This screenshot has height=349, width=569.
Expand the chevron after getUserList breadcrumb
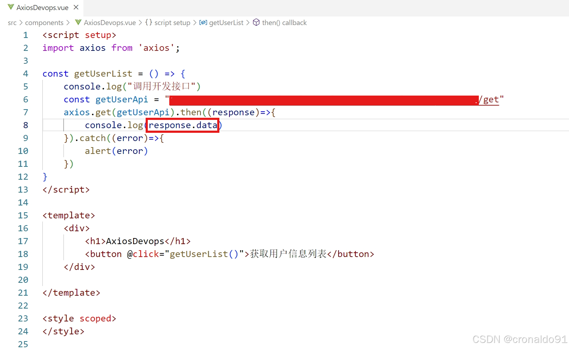[248, 23]
